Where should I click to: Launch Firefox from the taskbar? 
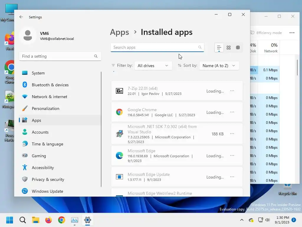49,220
